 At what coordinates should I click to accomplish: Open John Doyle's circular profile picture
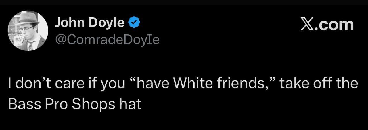[x=28, y=31]
